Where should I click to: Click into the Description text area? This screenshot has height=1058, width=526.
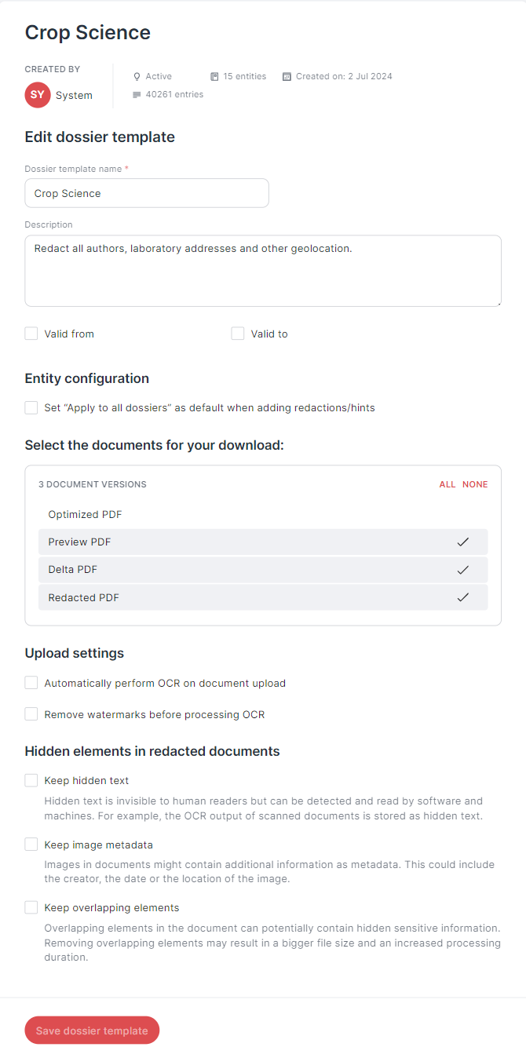coord(263,271)
